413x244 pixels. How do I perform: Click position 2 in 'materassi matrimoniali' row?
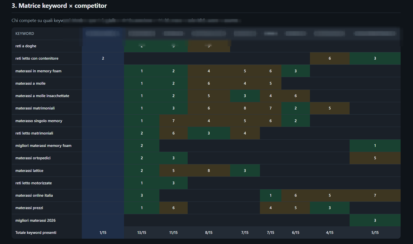pos(296,108)
